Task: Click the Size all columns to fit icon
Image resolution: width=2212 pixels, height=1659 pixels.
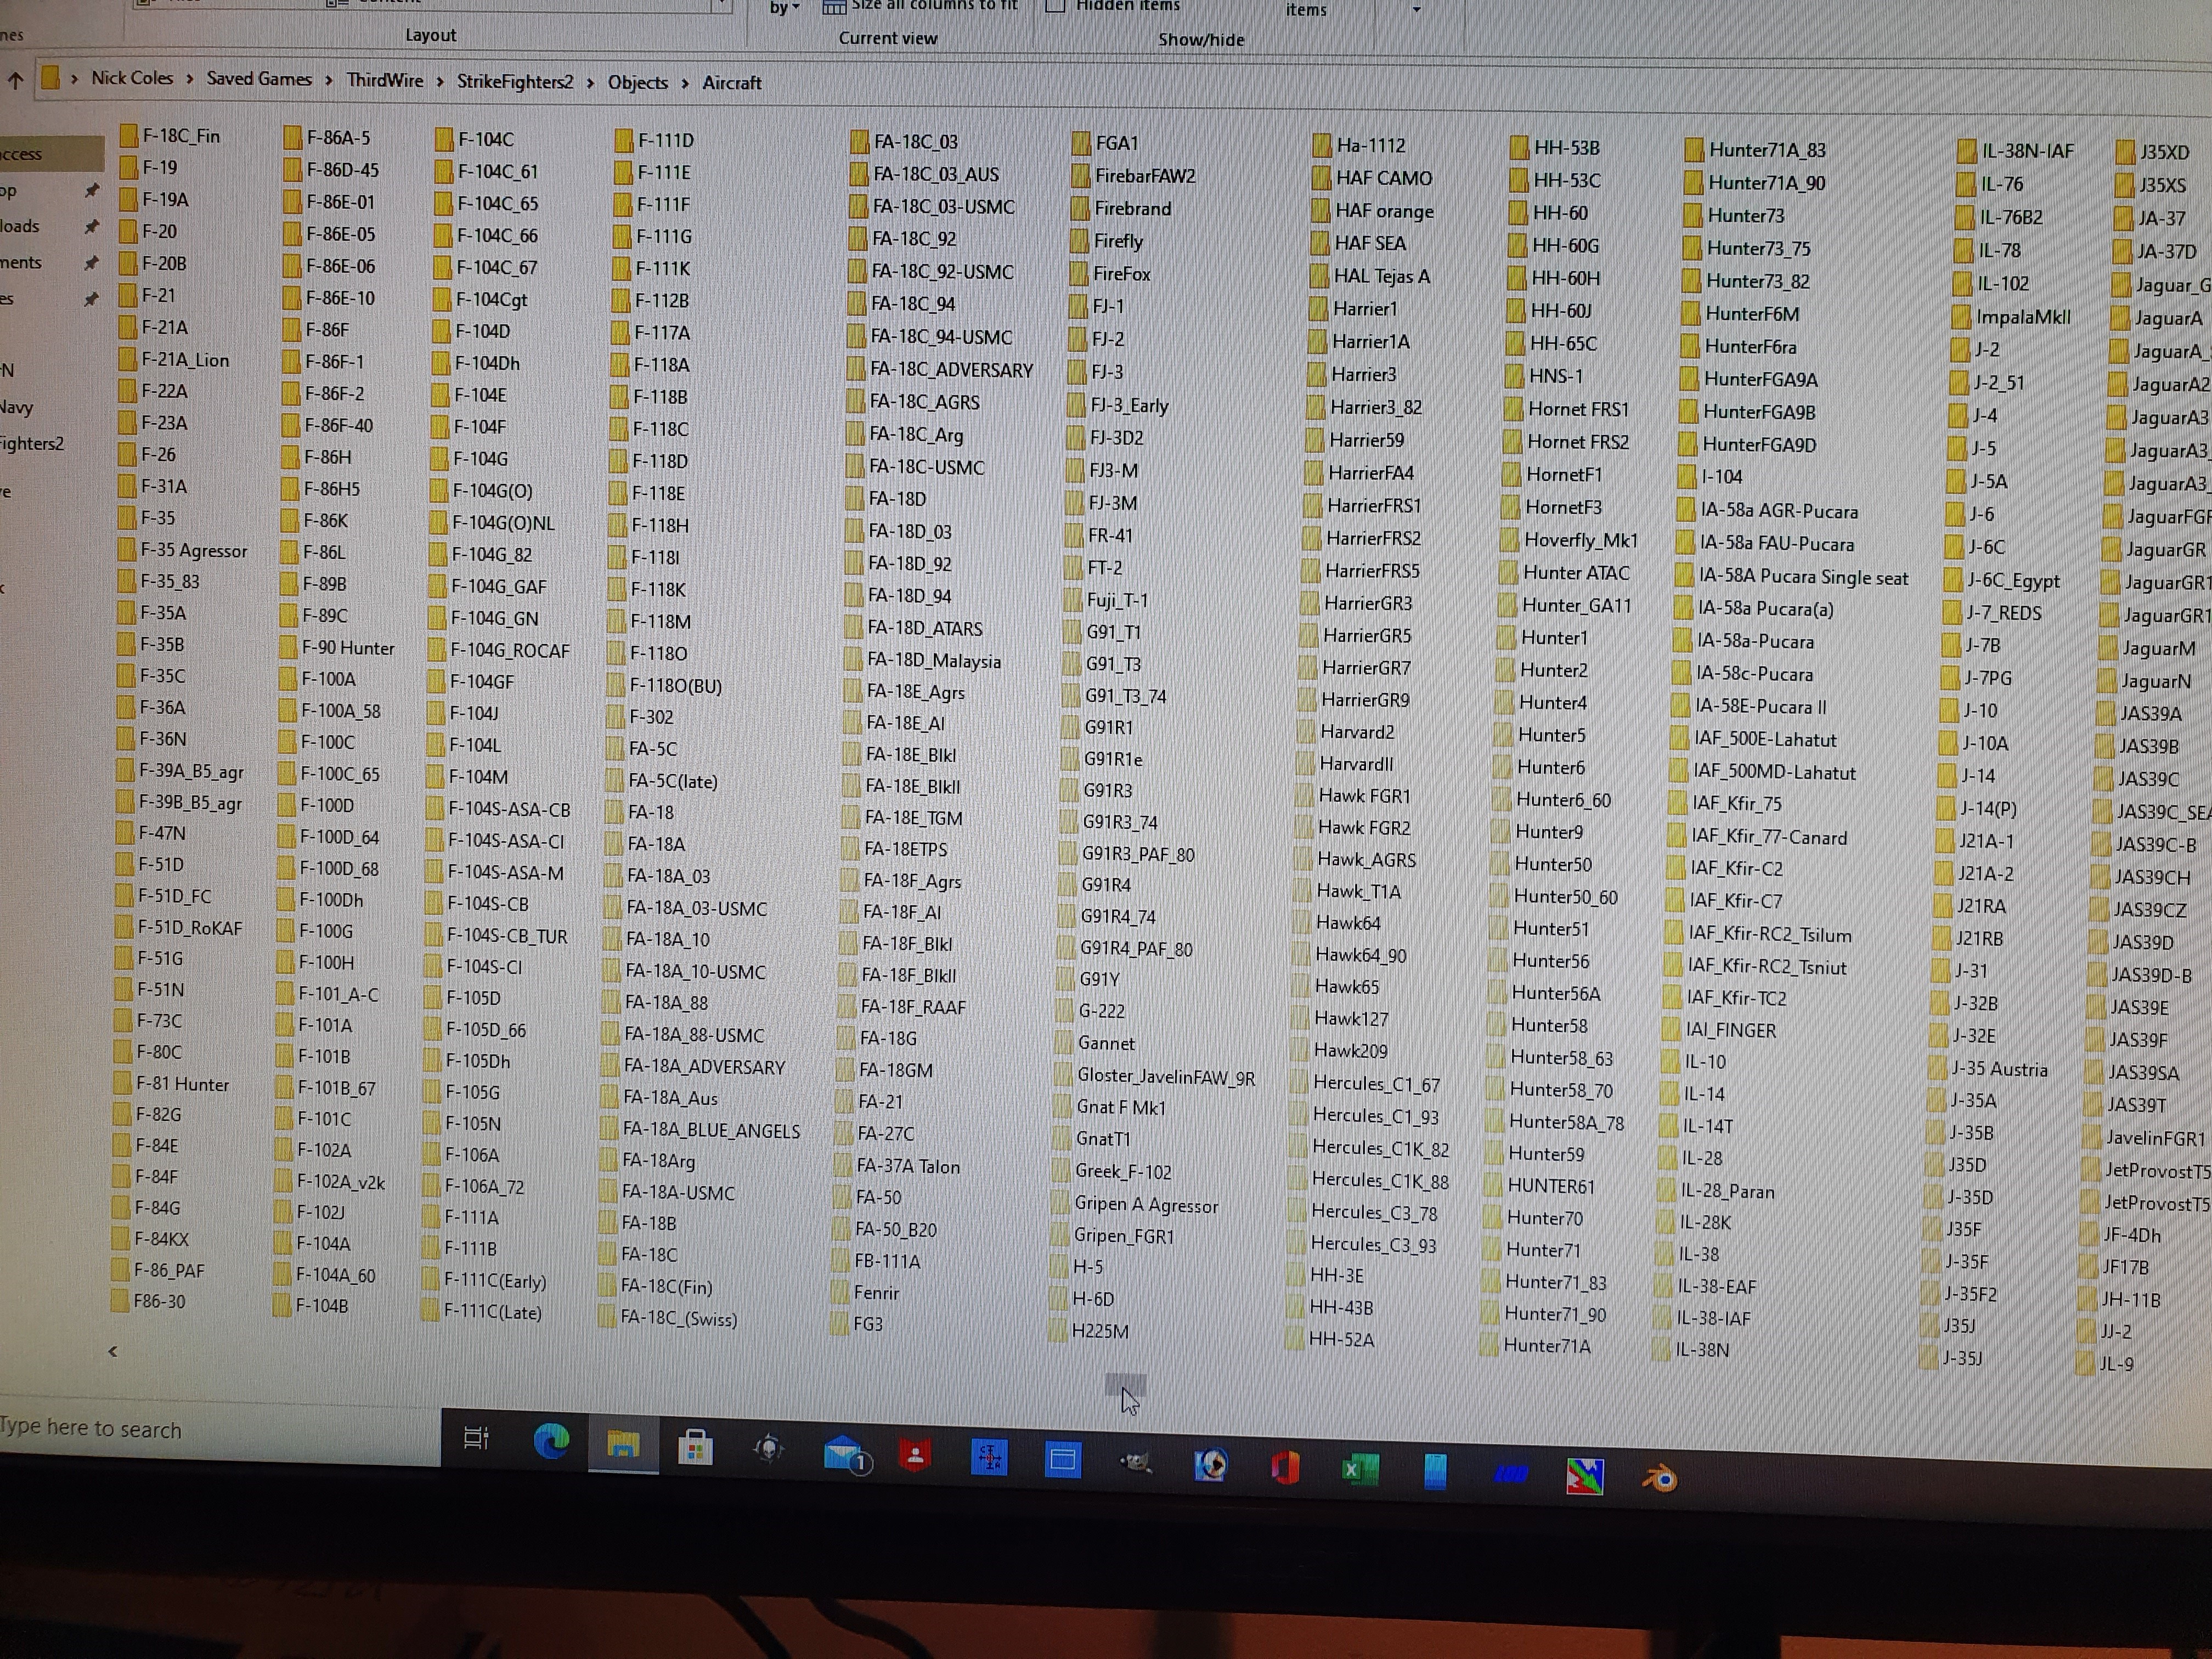Action: pos(834,7)
